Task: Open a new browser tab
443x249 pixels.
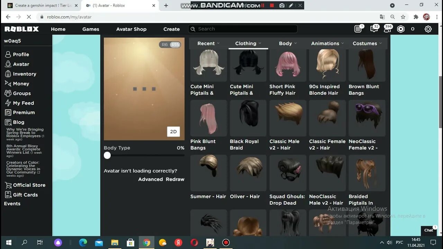Action: tap(166, 6)
